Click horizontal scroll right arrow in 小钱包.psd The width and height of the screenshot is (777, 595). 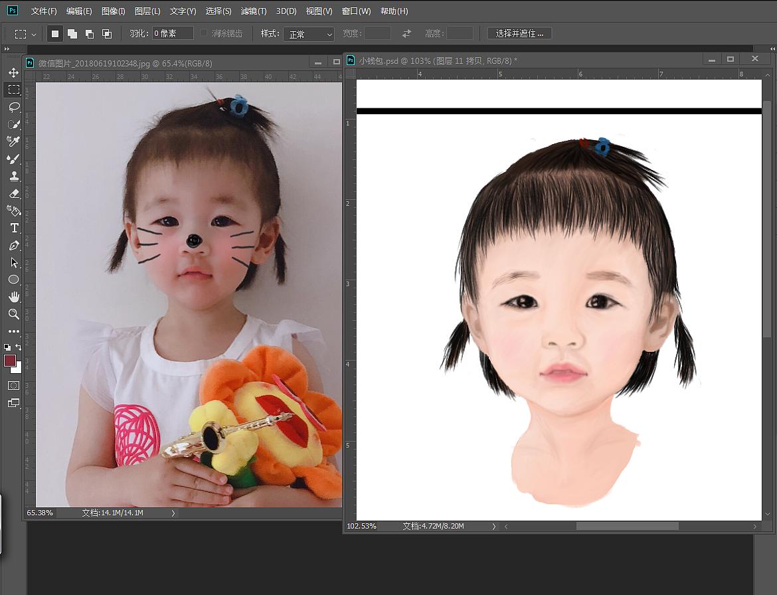coord(754,526)
